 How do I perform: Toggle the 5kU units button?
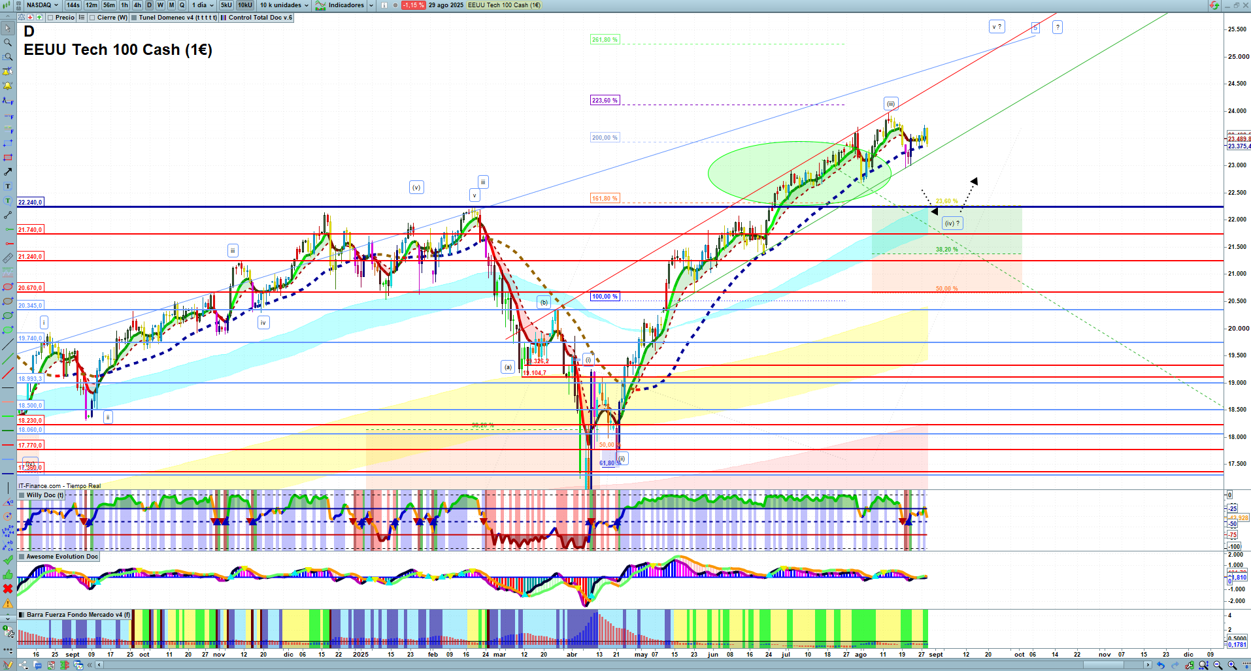[x=226, y=5]
